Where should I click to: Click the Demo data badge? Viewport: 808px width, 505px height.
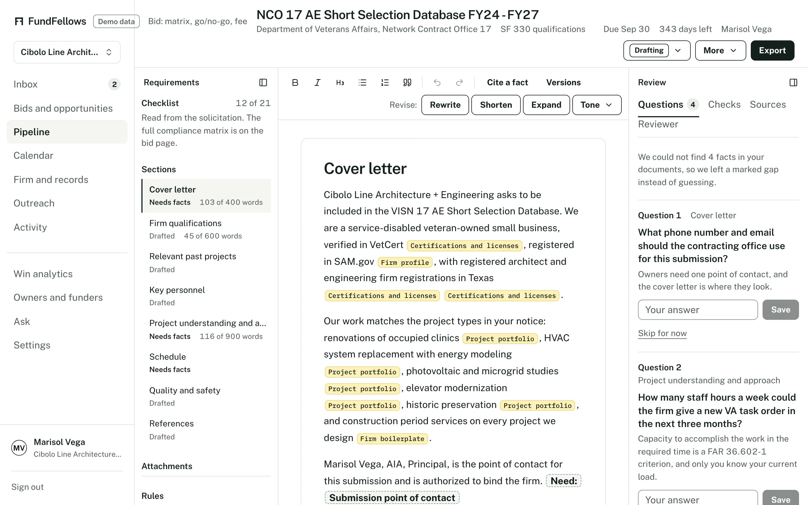click(x=116, y=21)
